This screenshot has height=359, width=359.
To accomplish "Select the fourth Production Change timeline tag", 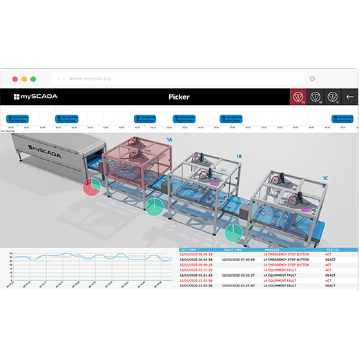I will (184, 119).
